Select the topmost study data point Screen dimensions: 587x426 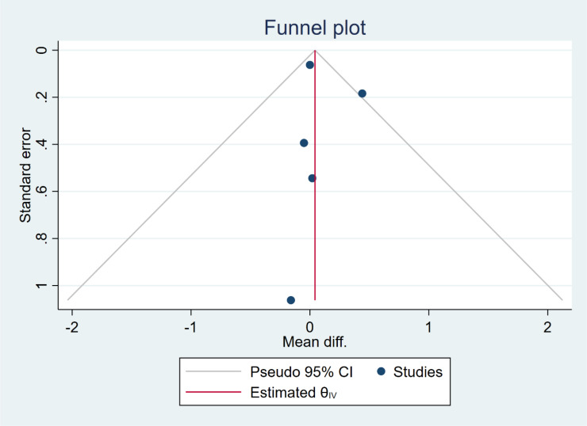(310, 65)
